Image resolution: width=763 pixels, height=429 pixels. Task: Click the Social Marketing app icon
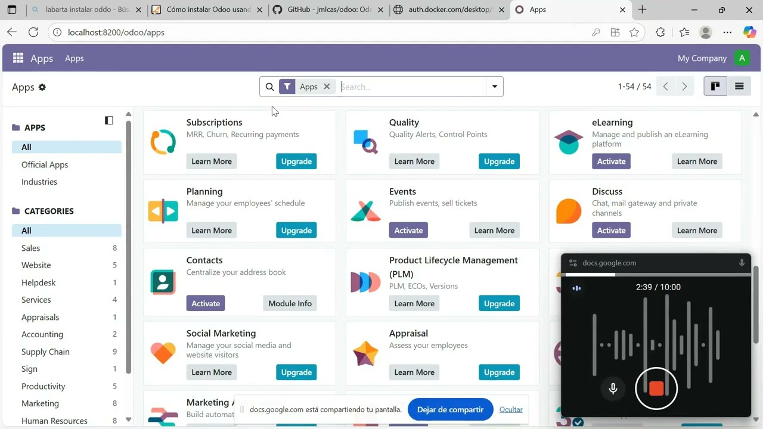(x=163, y=353)
